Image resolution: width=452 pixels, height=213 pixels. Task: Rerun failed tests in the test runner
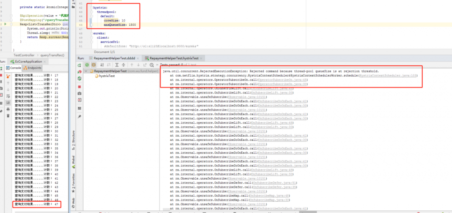79,71
